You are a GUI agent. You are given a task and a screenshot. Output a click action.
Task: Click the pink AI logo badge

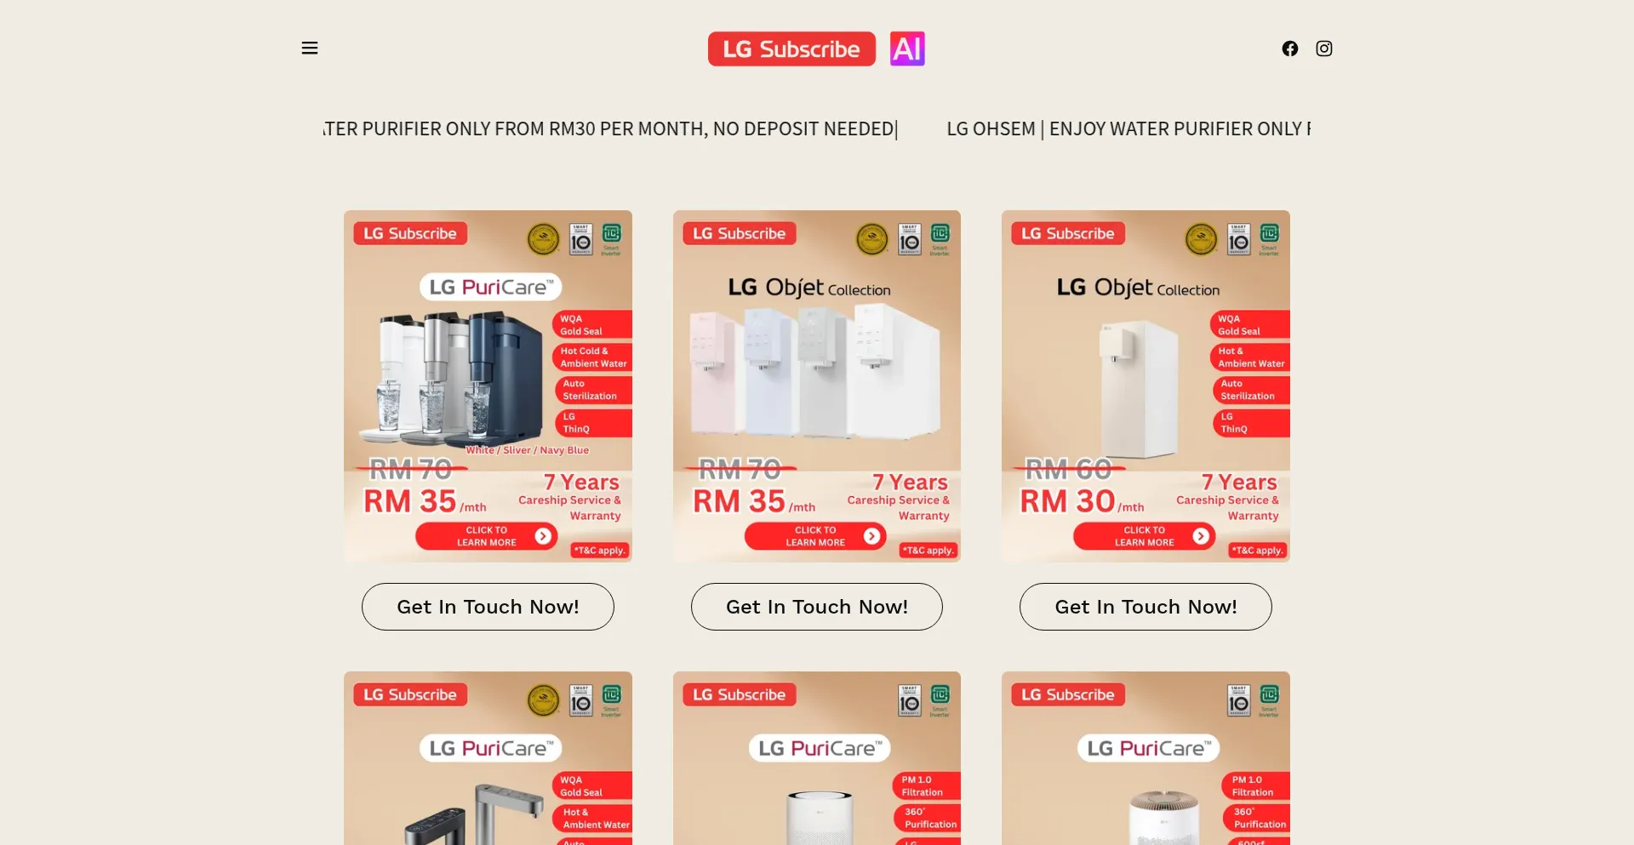(x=907, y=49)
